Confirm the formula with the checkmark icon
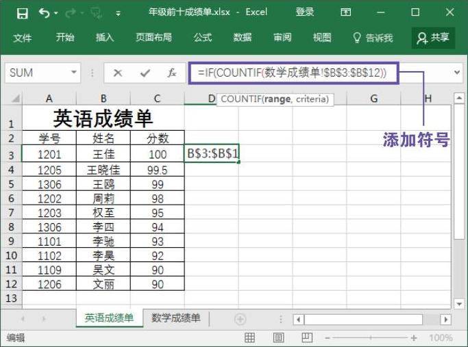 [x=145, y=73]
